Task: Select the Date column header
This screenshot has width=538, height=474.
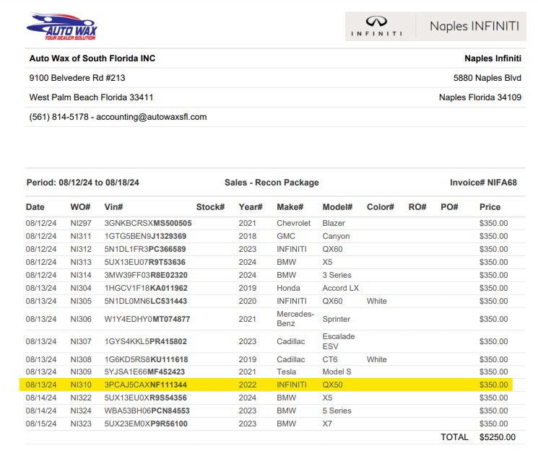Action: point(35,207)
